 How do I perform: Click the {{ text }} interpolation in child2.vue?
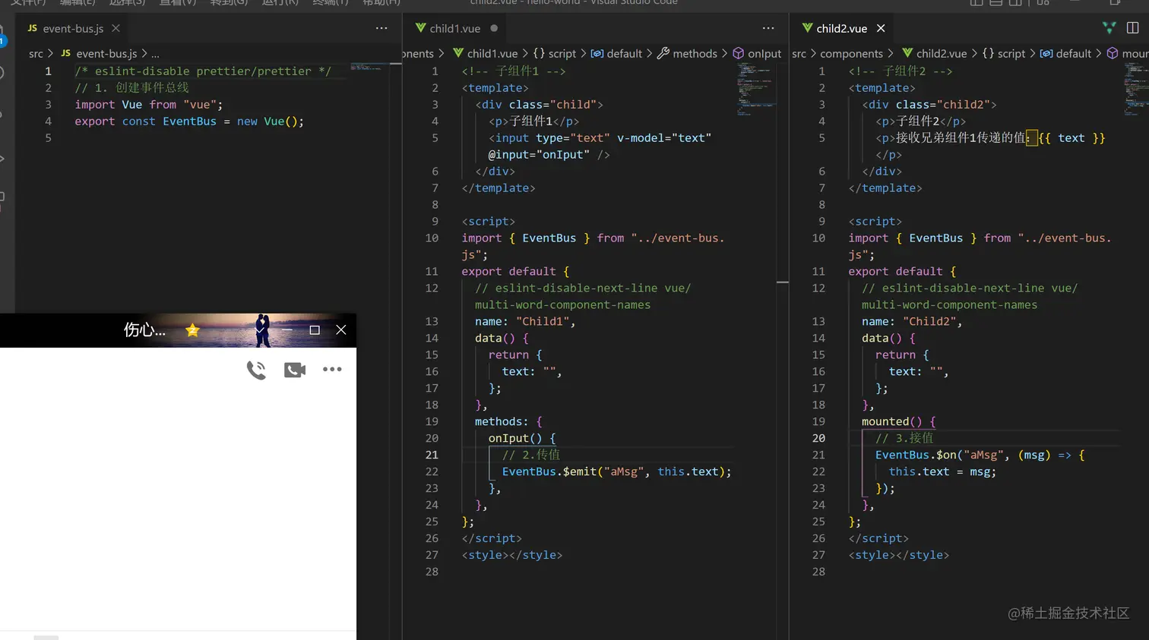[1071, 138]
